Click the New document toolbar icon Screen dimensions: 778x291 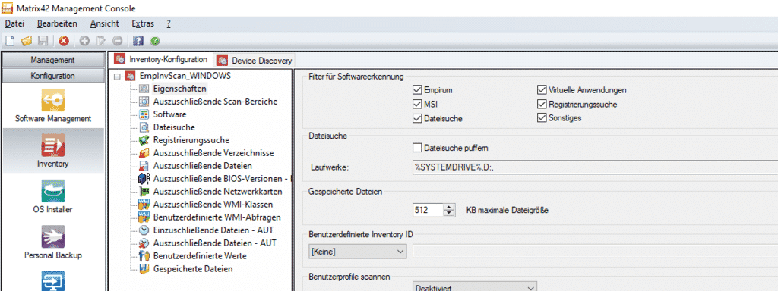point(11,41)
